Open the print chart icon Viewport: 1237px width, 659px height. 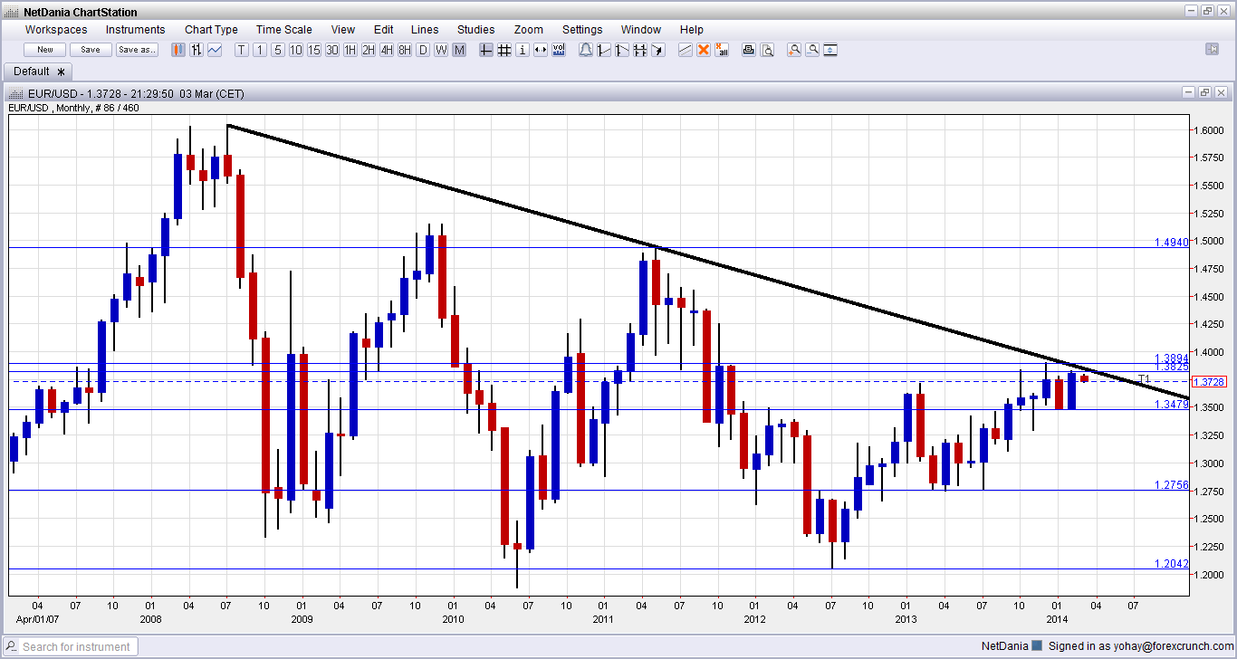pos(748,50)
